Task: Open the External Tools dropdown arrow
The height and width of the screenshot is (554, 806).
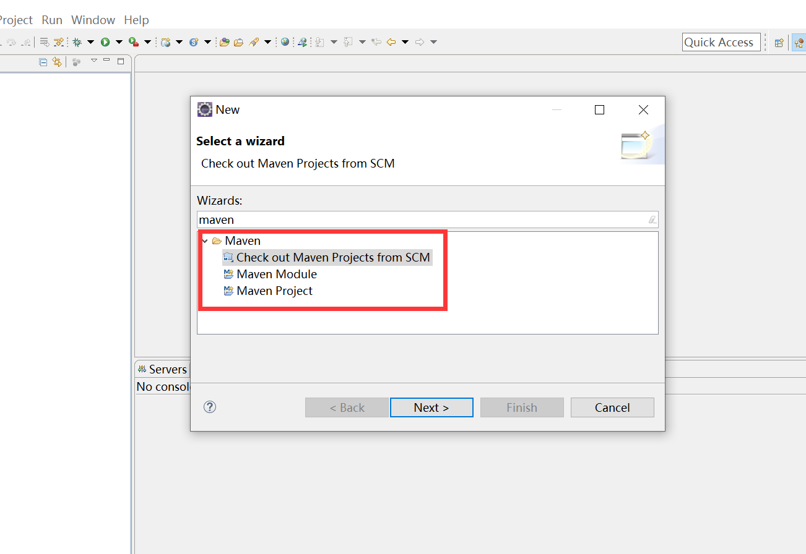Action: [147, 42]
